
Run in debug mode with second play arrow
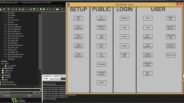(x=16, y=9)
